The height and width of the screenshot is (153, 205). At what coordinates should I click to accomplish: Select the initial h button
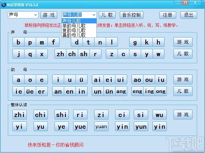tap(158, 42)
